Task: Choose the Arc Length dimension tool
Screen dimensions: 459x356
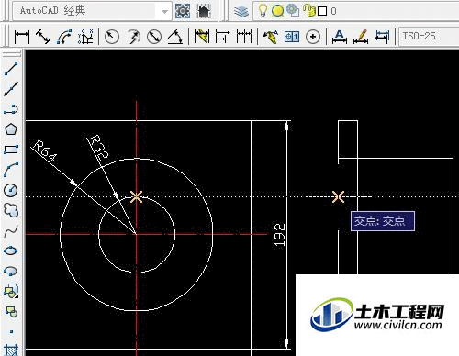Action: [x=64, y=37]
